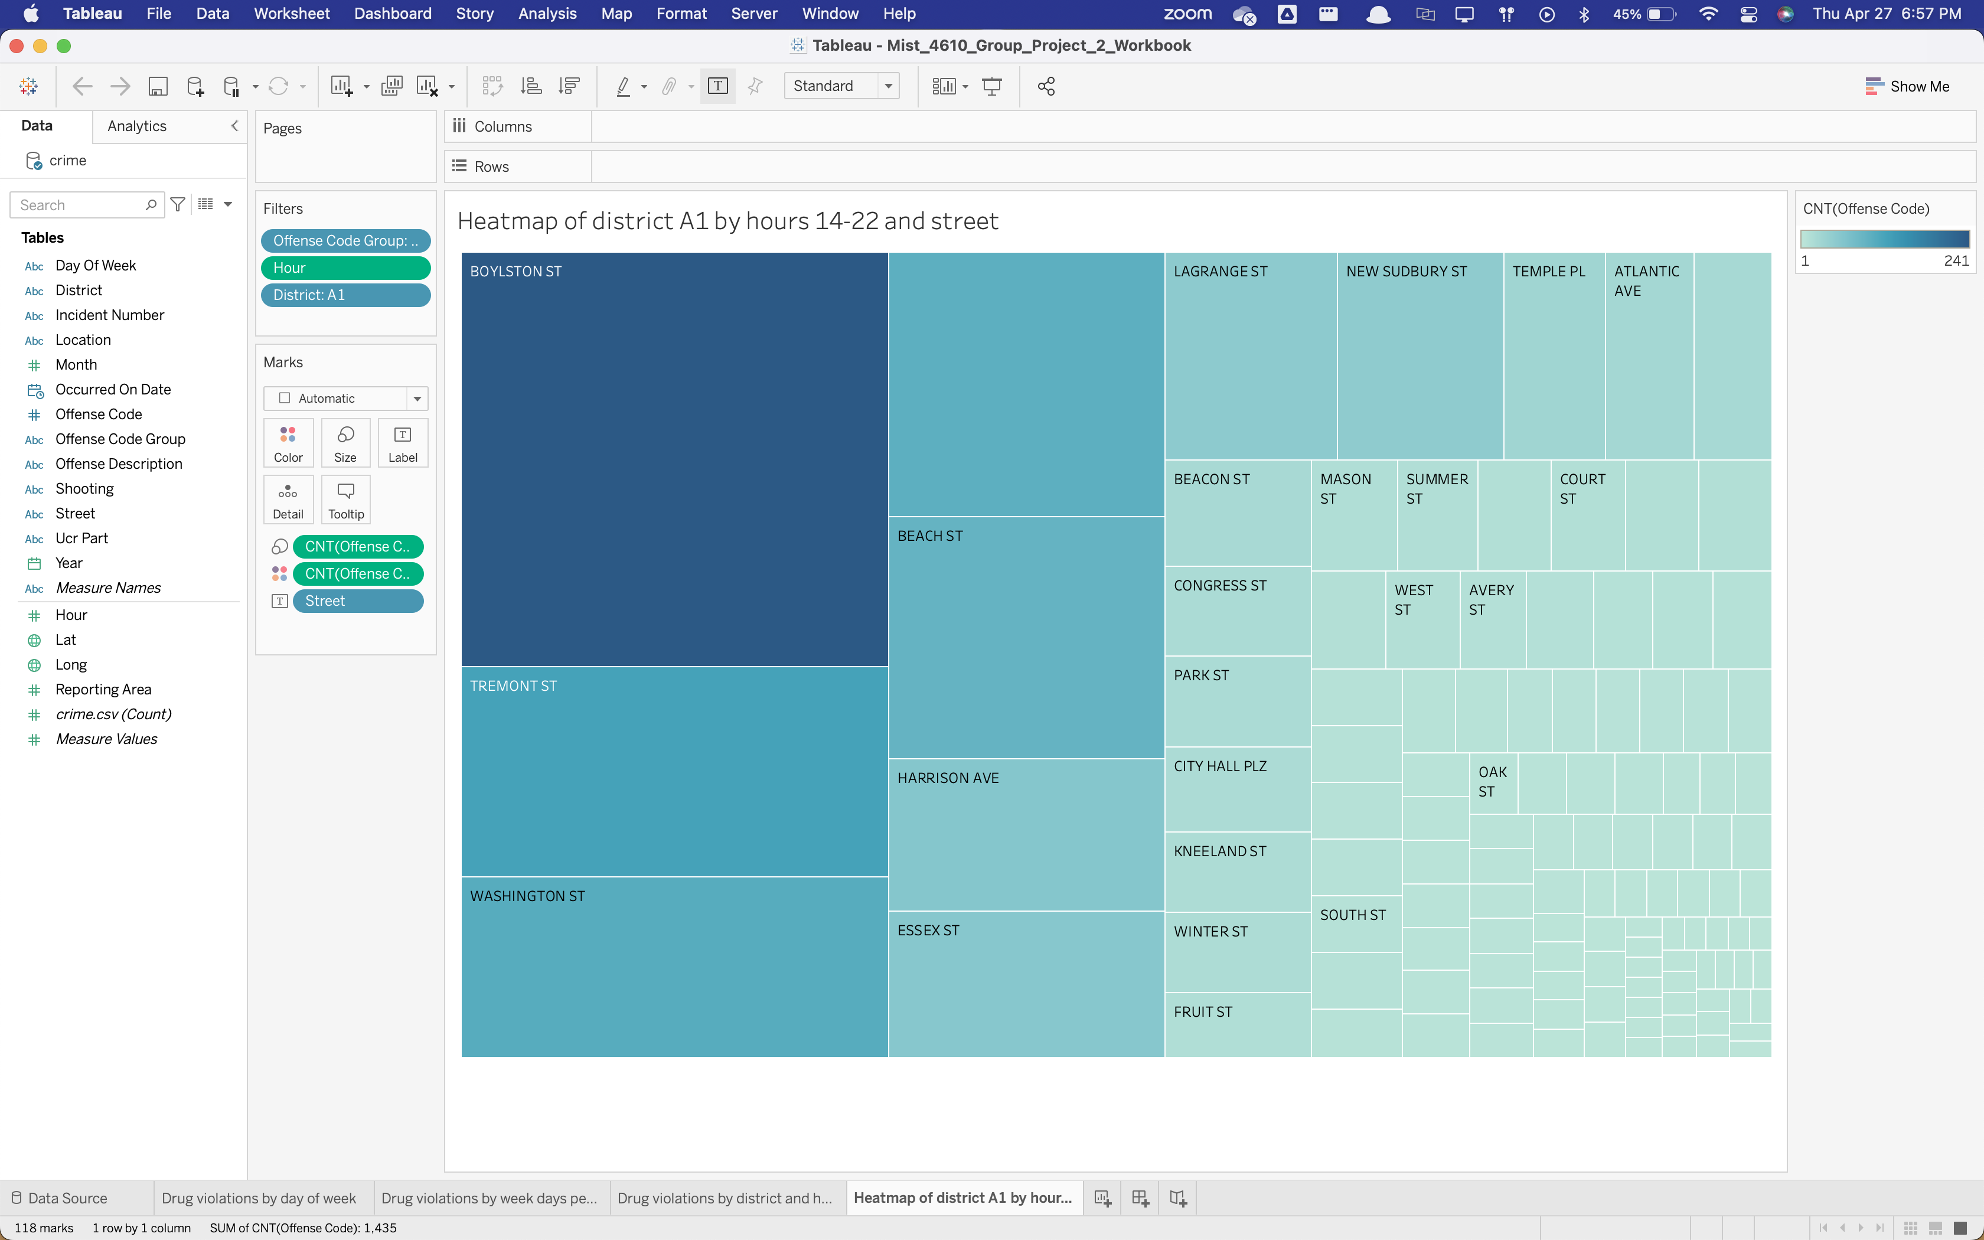The height and width of the screenshot is (1240, 1984).
Task: Click the District: A1 filter pill
Action: point(345,295)
